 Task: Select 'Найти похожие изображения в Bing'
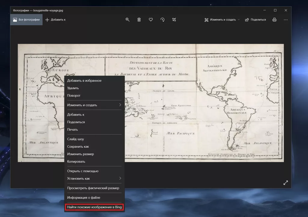click(x=95, y=207)
